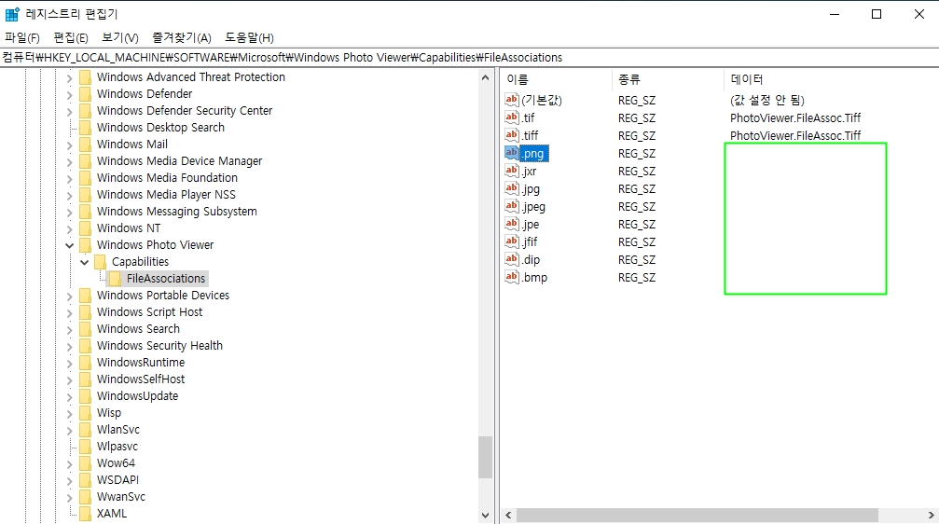Open the 즐겨찾기(A) menu
The image size is (939, 524).
coord(182,37)
